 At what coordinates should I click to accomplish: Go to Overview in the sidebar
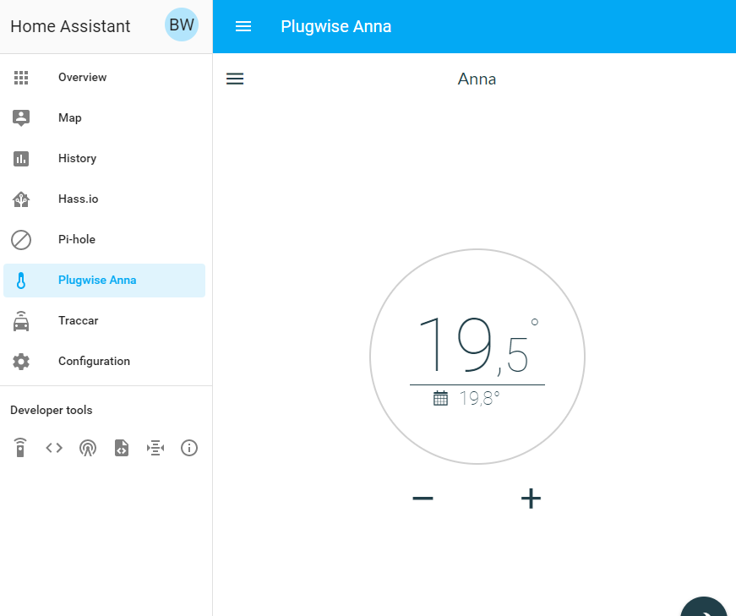pyautogui.click(x=104, y=78)
